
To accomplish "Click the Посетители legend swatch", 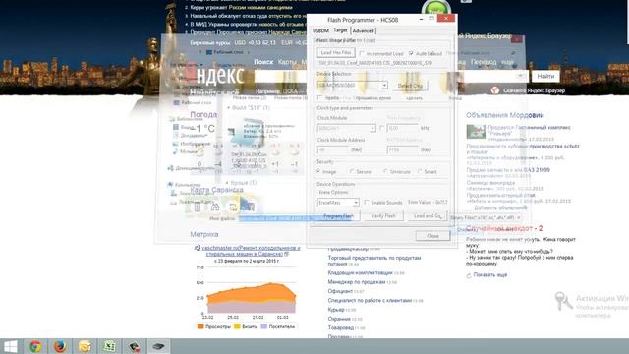I will point(264,326).
